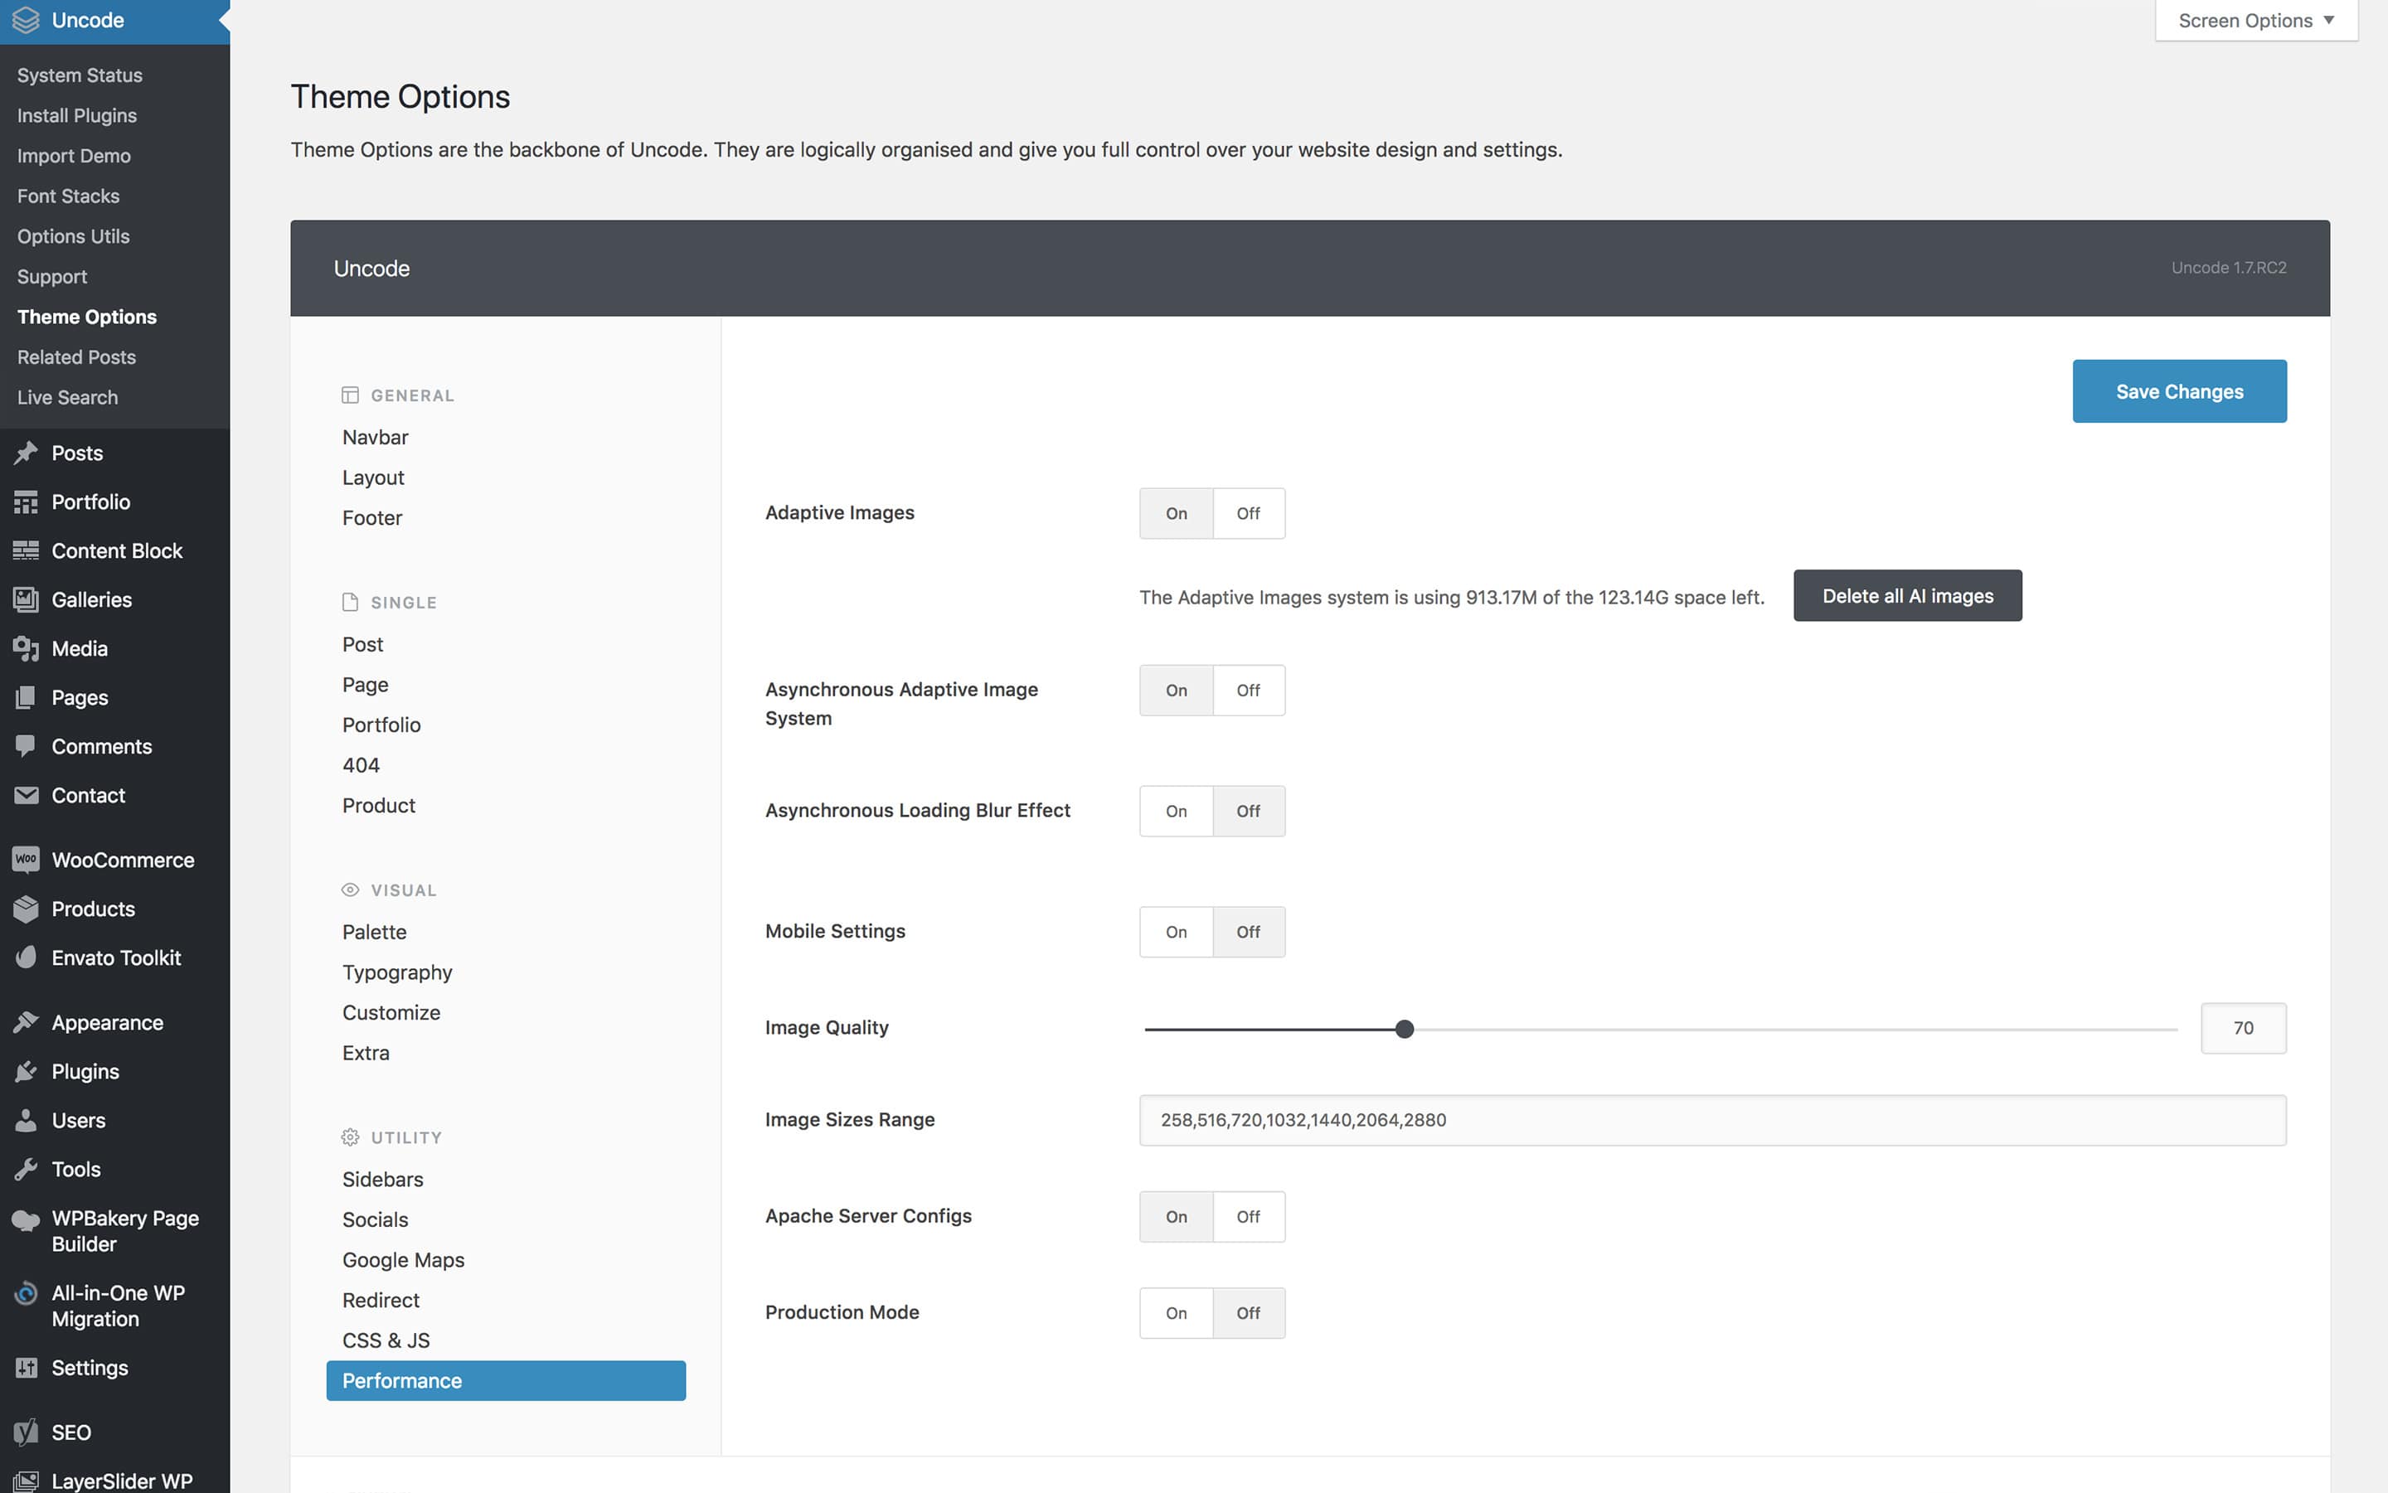Click the Media icon in sidebar
This screenshot has height=1493, width=2388.
[26, 648]
